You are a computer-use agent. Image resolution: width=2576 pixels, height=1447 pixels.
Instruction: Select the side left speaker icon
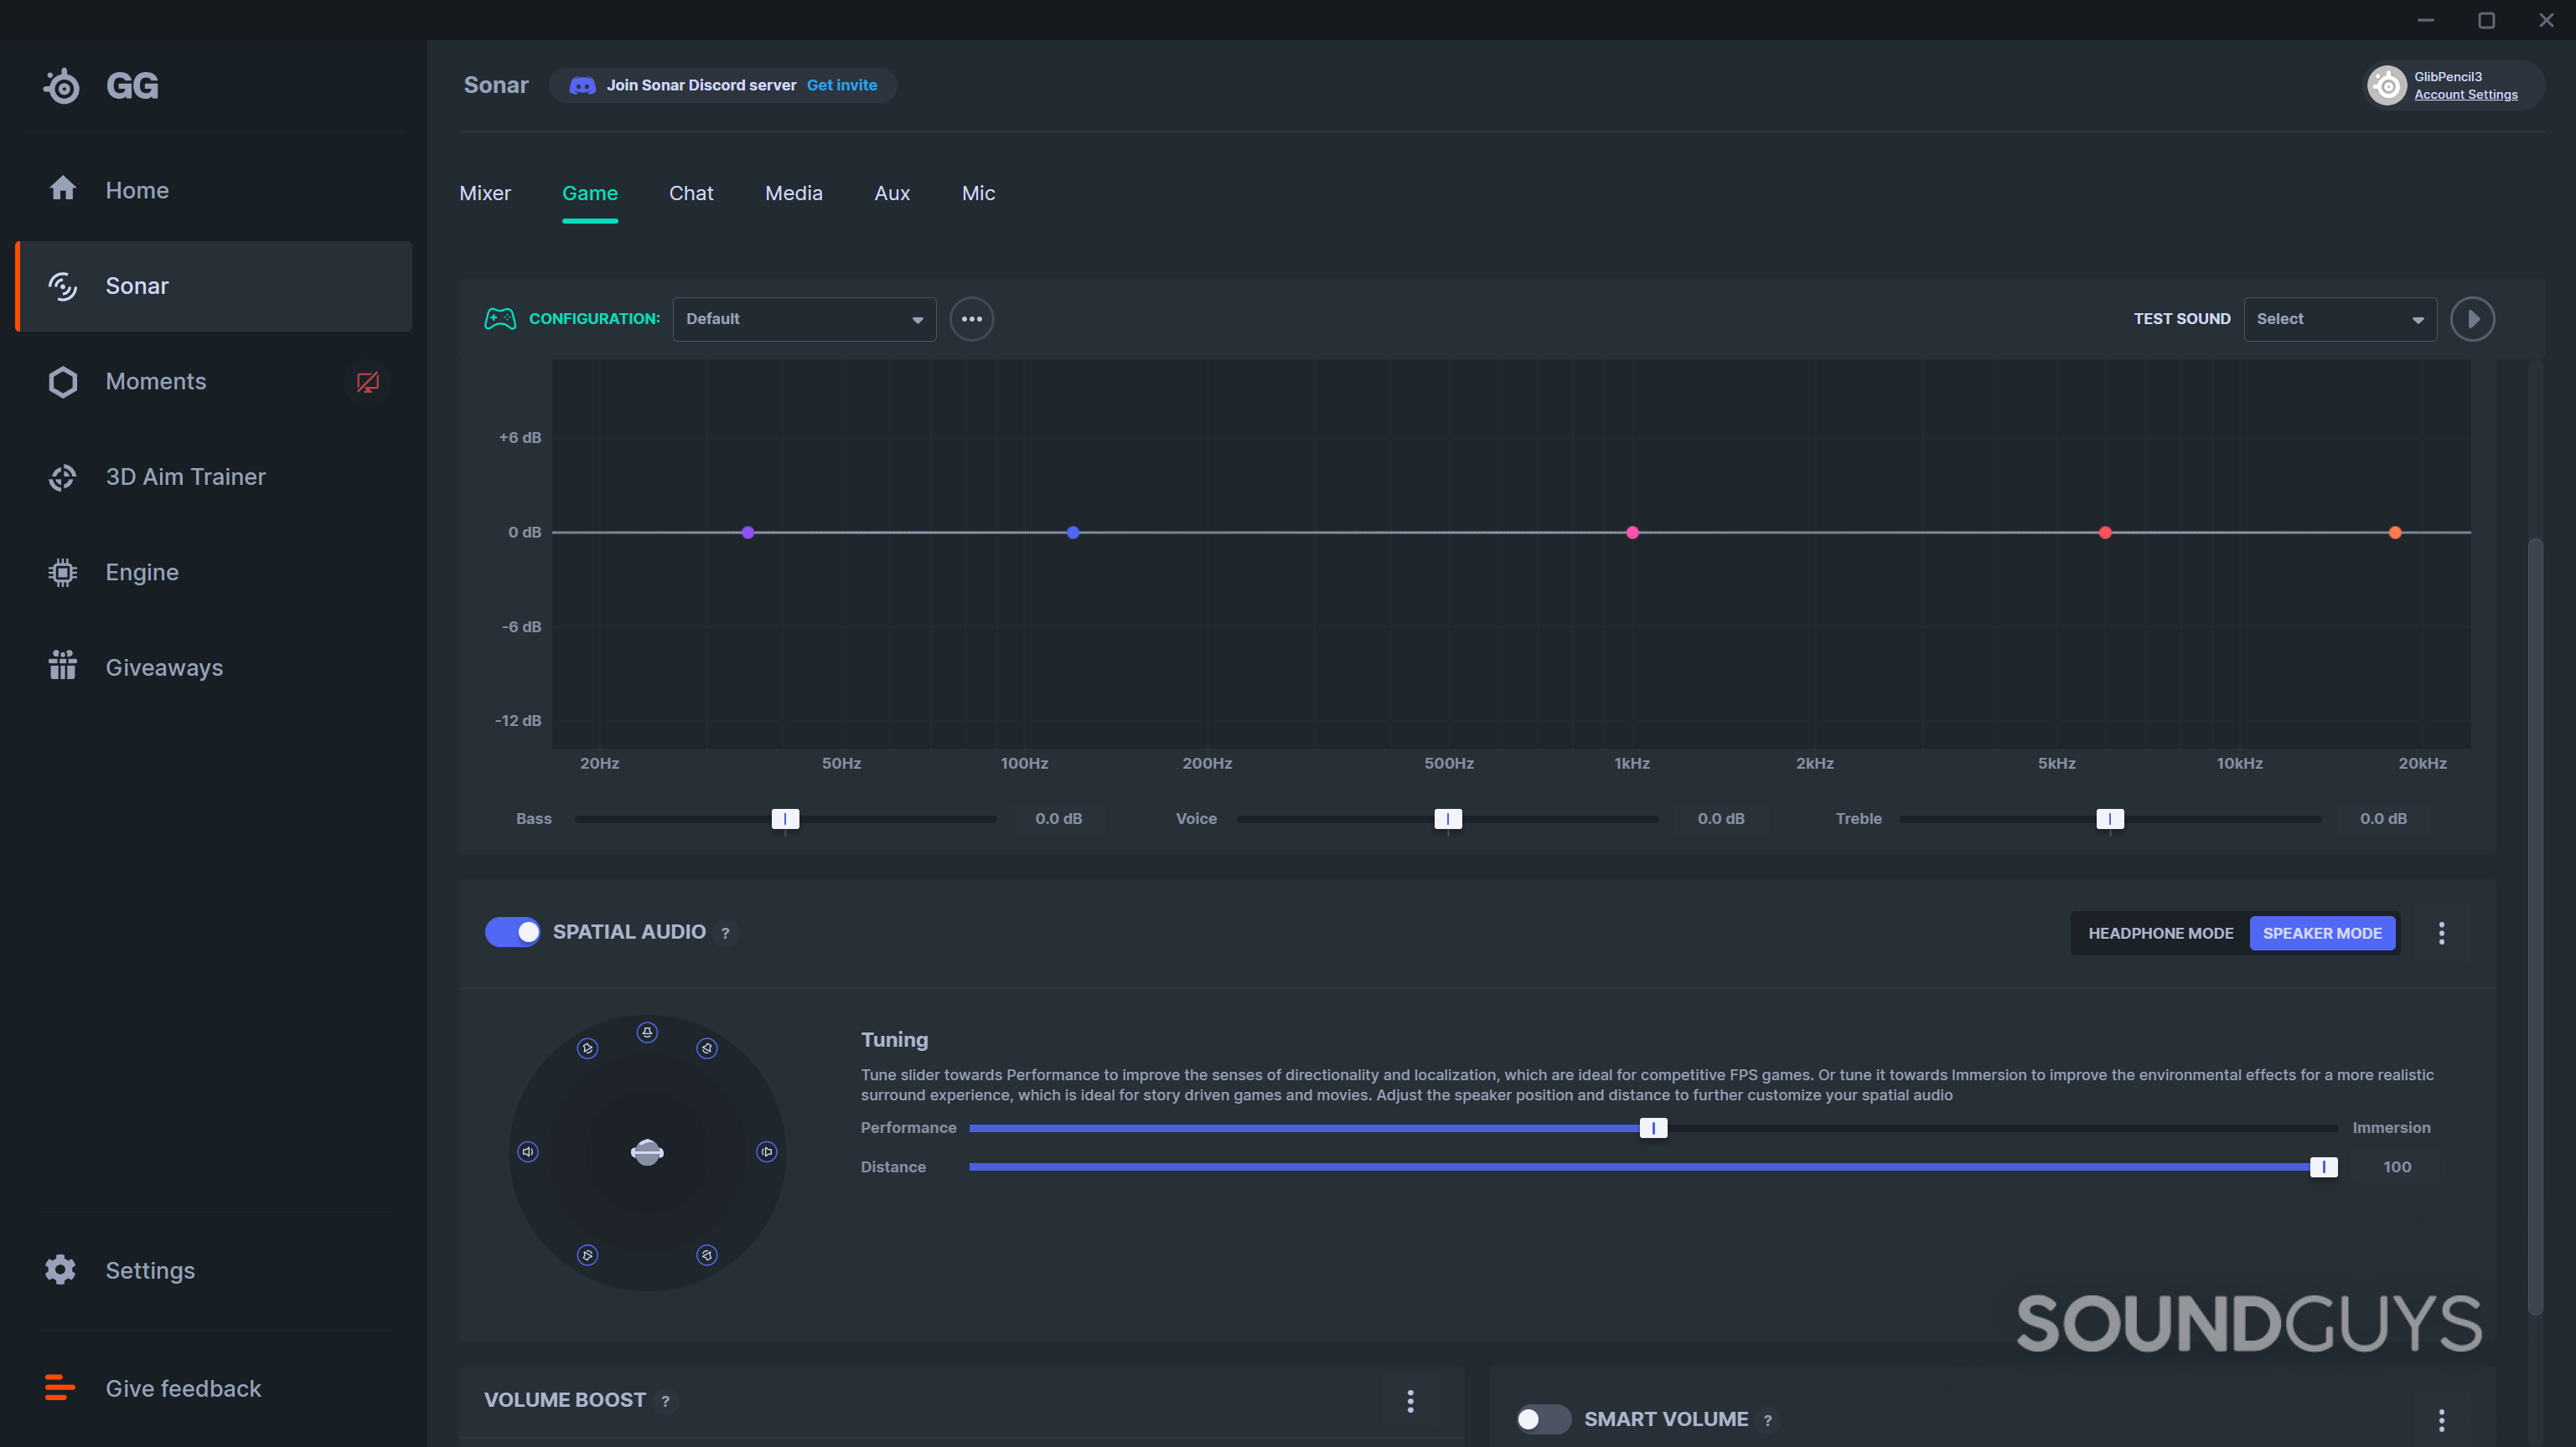(528, 1152)
